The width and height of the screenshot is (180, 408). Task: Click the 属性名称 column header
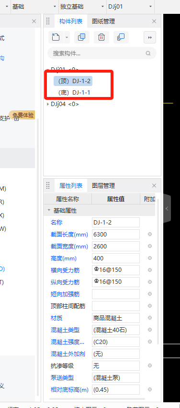(67, 199)
